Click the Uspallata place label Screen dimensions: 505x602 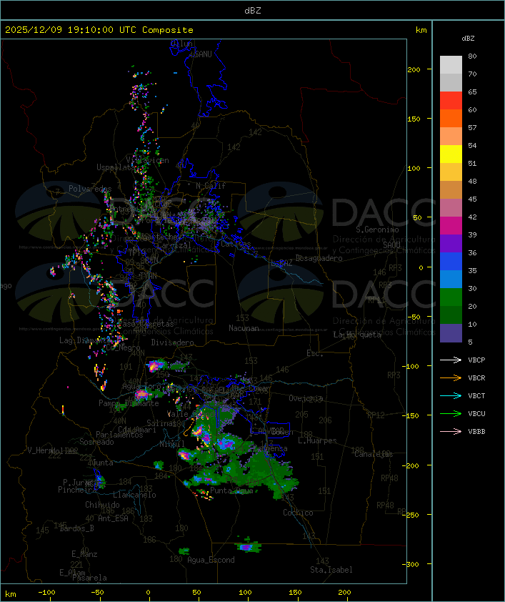pyautogui.click(x=116, y=167)
